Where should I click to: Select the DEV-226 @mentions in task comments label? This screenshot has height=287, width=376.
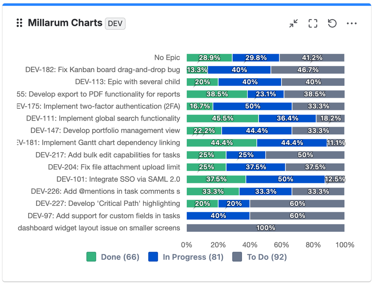pyautogui.click(x=105, y=192)
